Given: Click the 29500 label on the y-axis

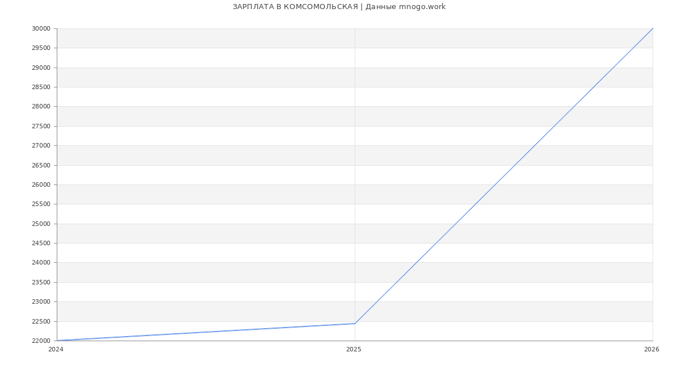Looking at the screenshot, I should pos(41,48).
